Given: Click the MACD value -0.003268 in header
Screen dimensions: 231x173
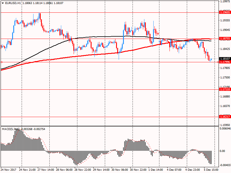Looking at the screenshot, I should (x=26, y=129).
